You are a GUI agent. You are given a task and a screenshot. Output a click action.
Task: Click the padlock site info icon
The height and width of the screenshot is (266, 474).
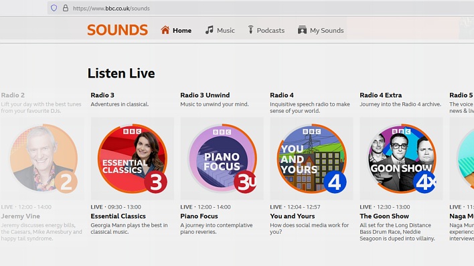66,8
